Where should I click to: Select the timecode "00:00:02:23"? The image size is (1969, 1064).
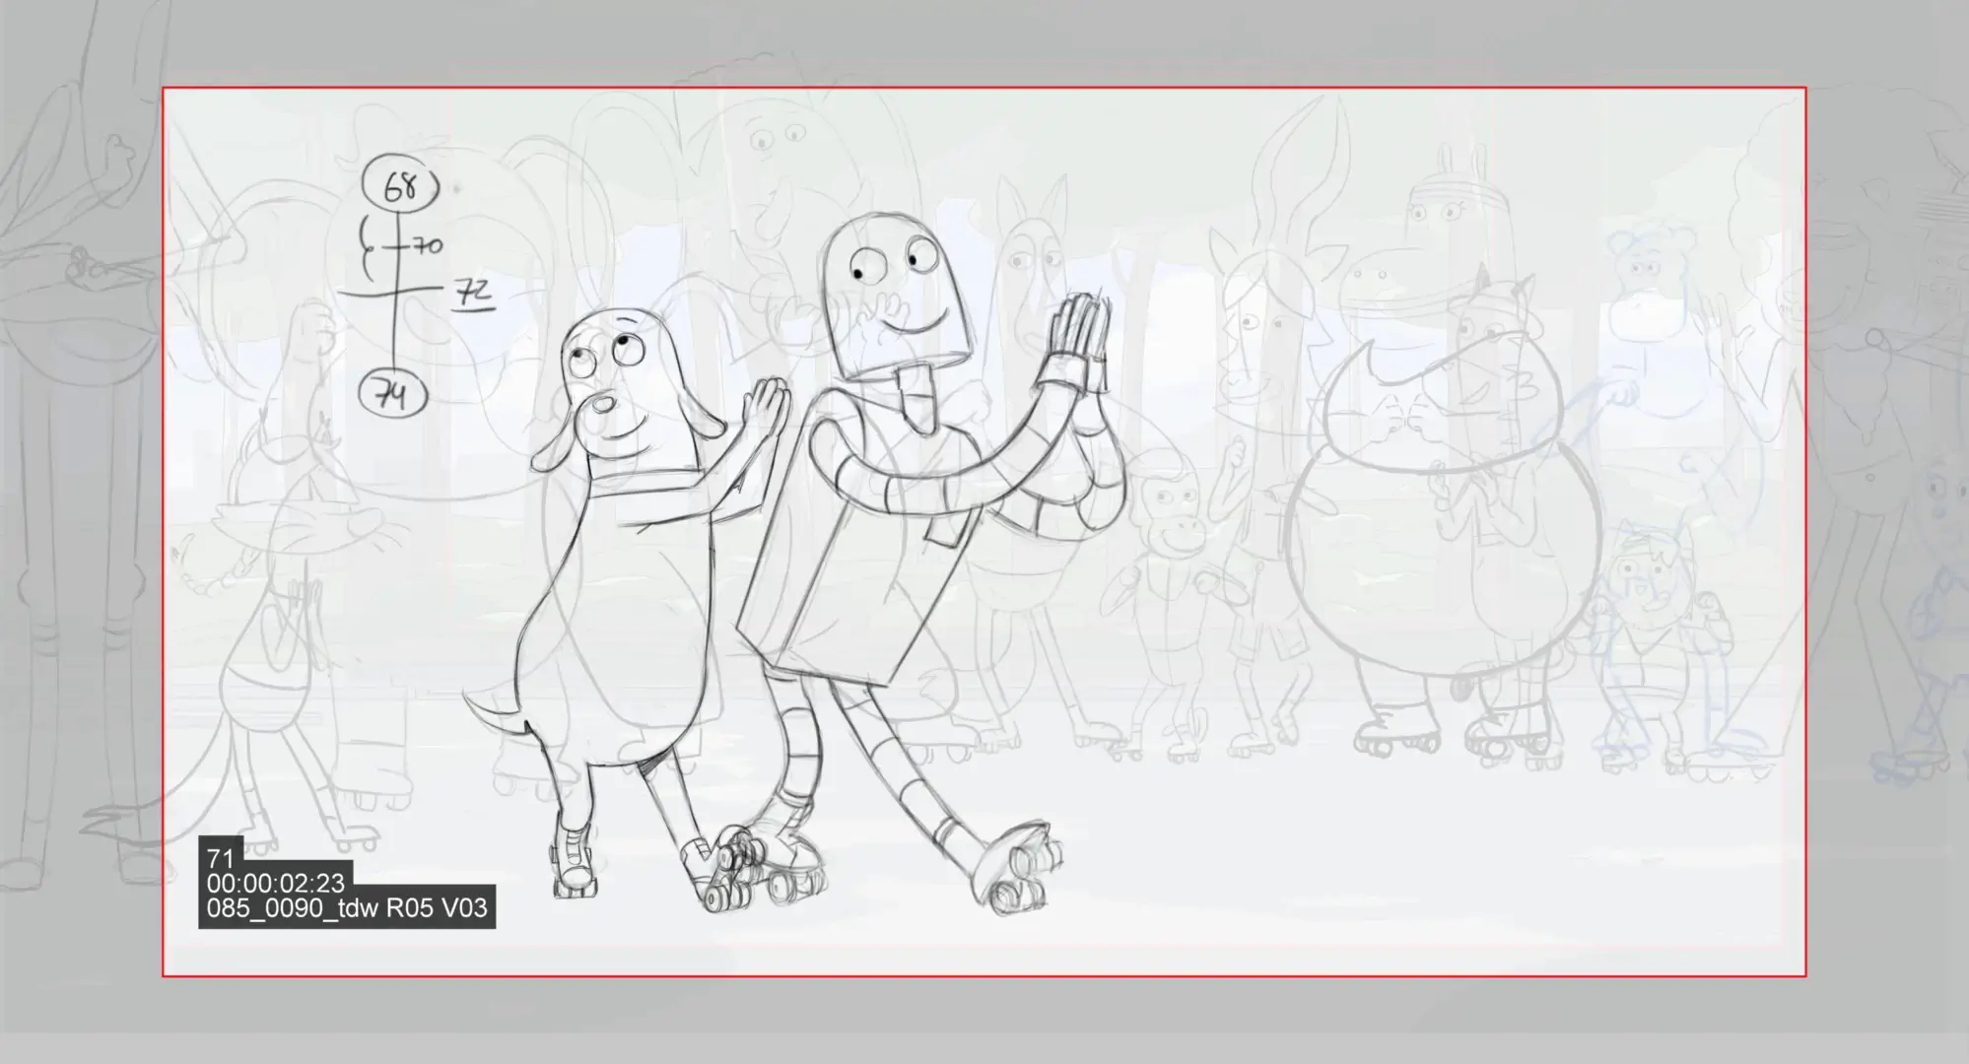[276, 882]
